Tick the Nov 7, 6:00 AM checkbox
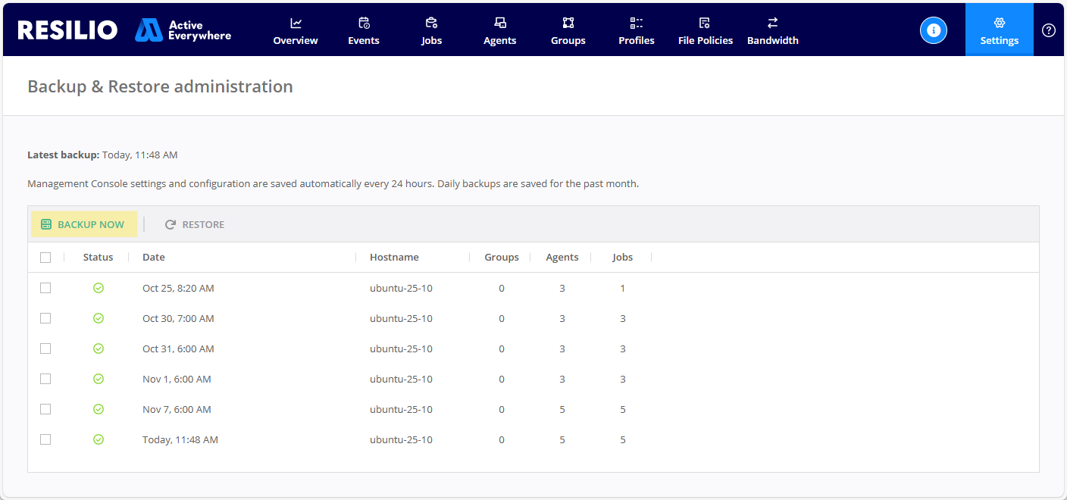Image resolution: width=1067 pixels, height=500 pixels. pyautogui.click(x=45, y=409)
